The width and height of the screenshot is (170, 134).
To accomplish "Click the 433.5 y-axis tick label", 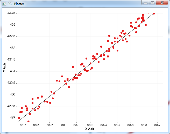I will tap(11, 13).
